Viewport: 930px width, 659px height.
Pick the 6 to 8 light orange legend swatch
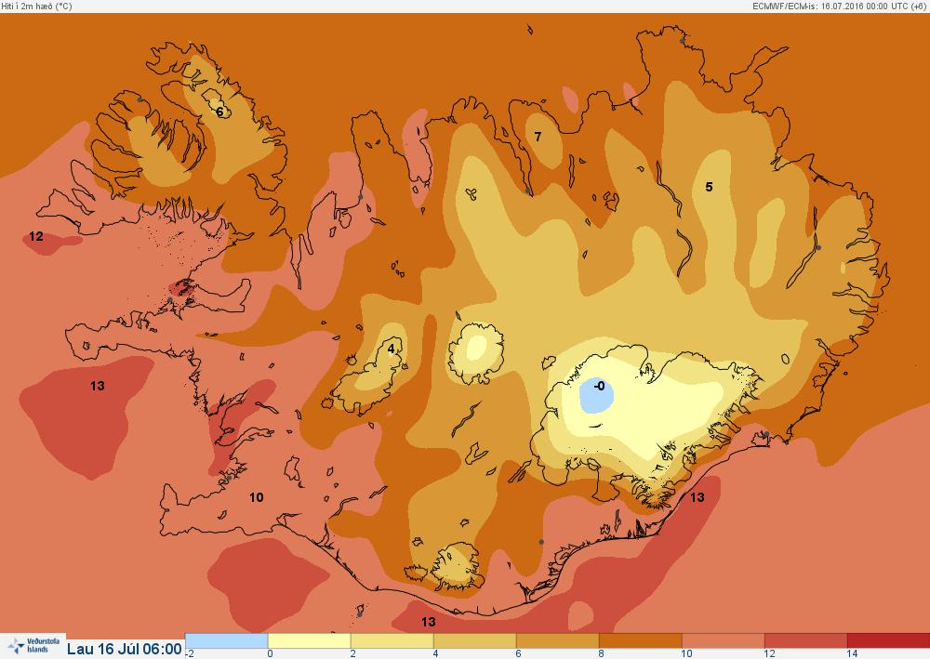click(557, 640)
